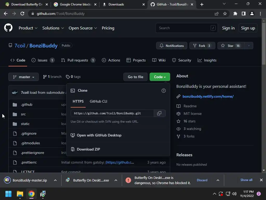Screen dimensions: 266x200
Task: Click Sign up button
Action: point(248,28)
